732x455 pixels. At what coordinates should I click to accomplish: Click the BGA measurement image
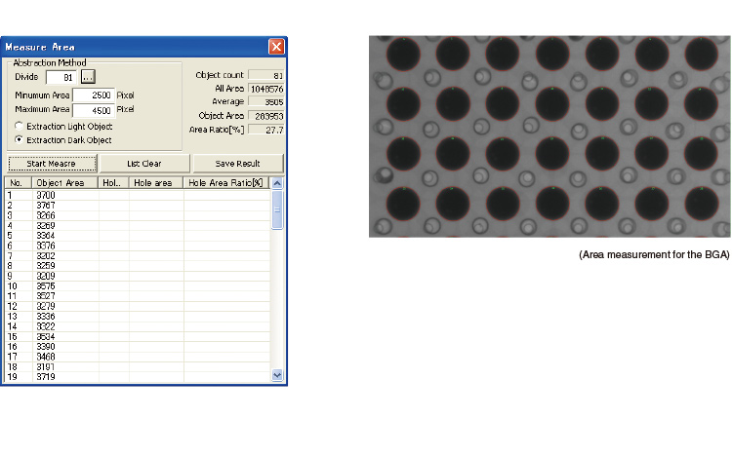click(549, 136)
